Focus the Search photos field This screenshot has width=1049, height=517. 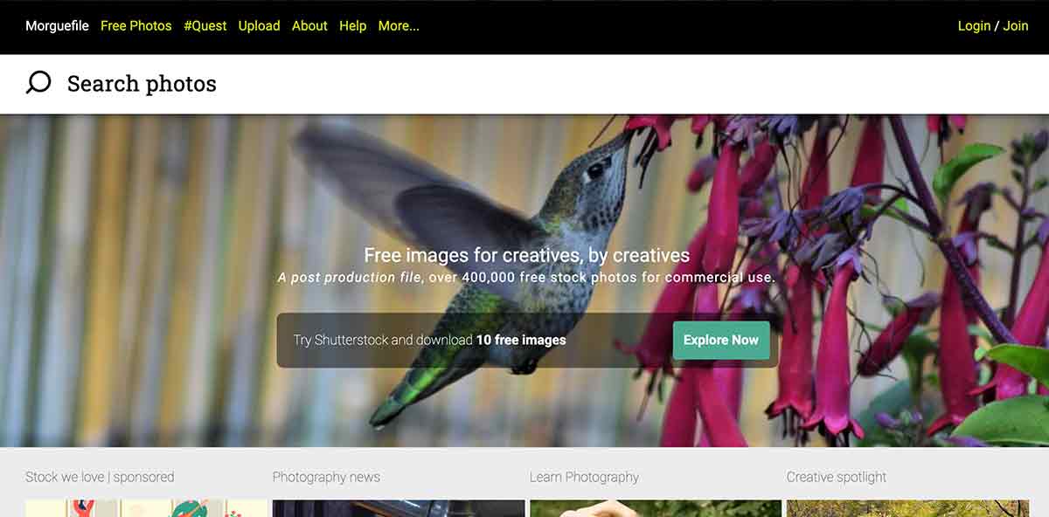tap(524, 84)
